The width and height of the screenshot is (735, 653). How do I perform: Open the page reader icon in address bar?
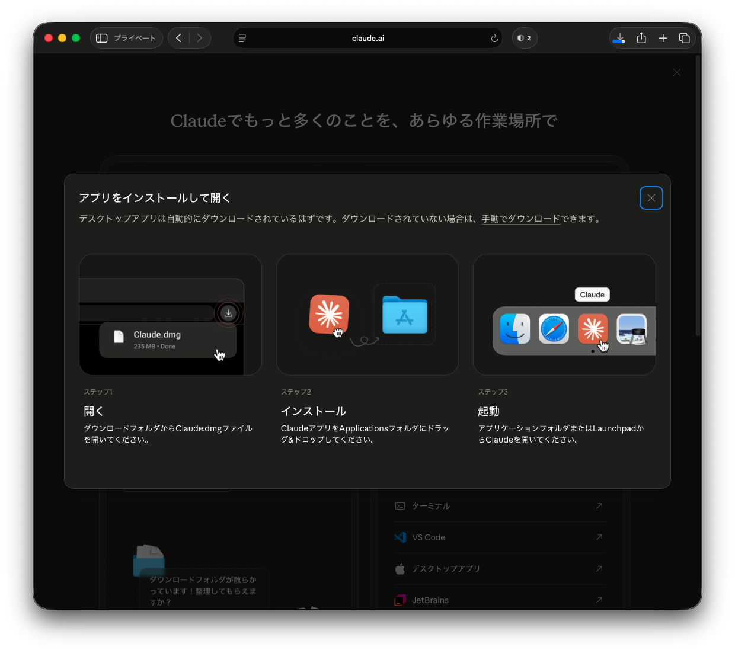242,38
